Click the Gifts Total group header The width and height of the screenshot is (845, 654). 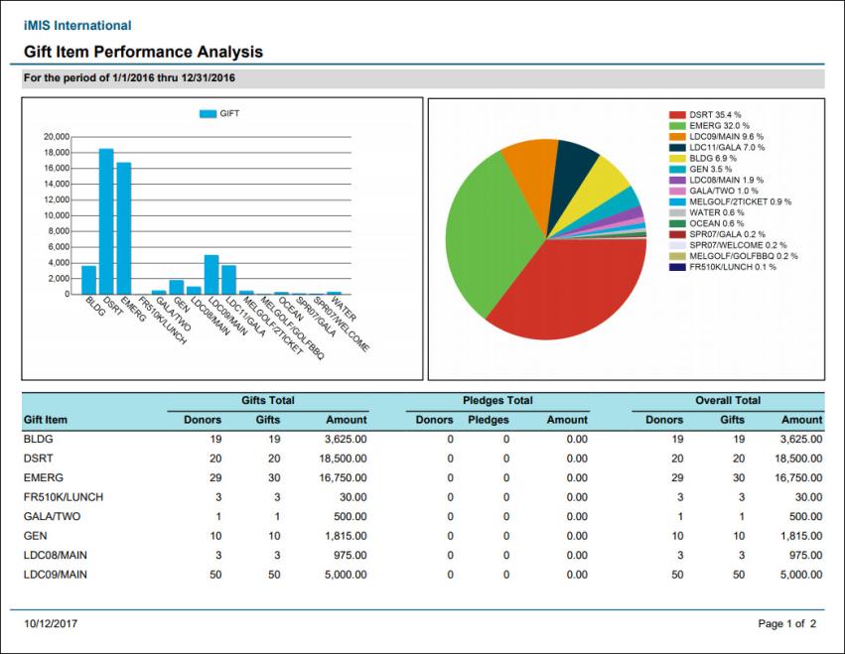point(268,400)
